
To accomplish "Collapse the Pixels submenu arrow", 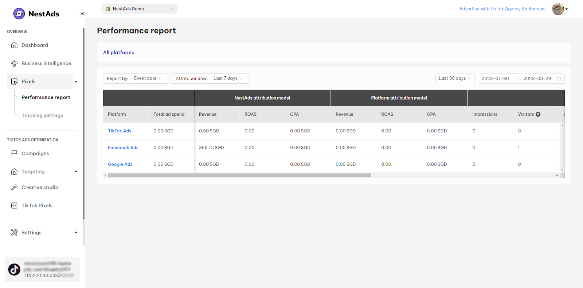I will point(76,82).
